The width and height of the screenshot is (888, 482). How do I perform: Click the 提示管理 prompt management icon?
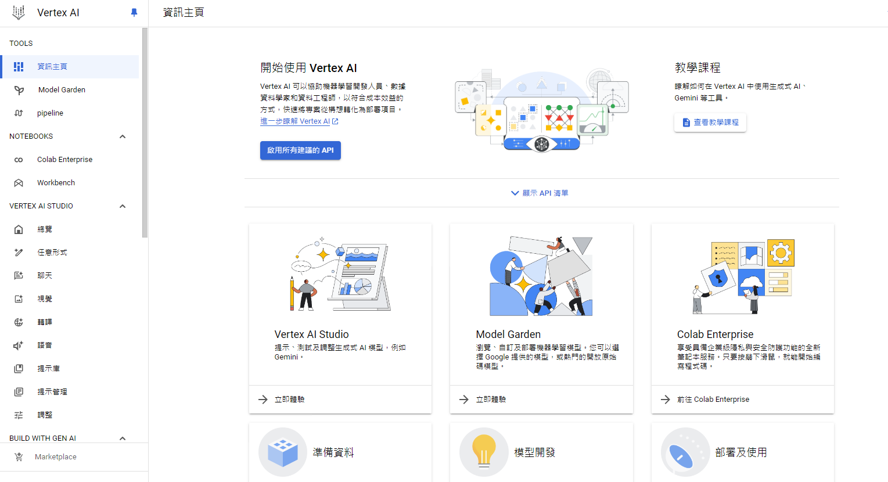tap(19, 392)
